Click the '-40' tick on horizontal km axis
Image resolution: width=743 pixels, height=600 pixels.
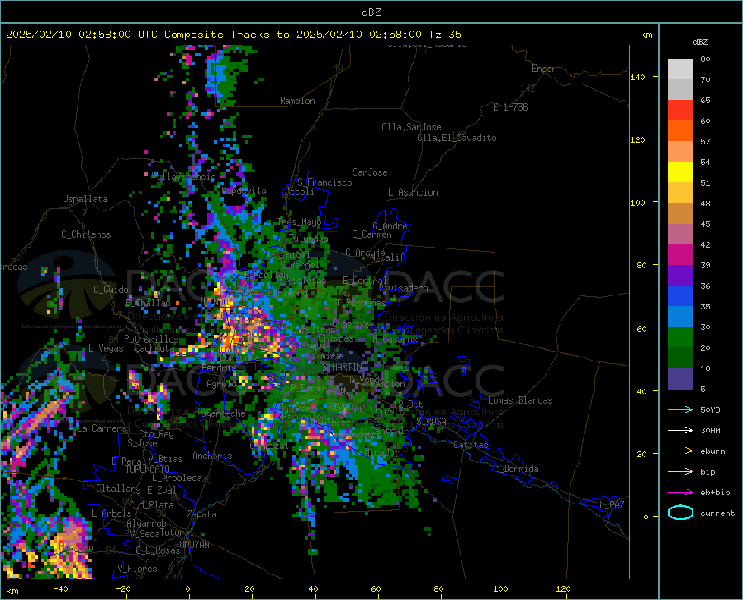click(x=60, y=589)
